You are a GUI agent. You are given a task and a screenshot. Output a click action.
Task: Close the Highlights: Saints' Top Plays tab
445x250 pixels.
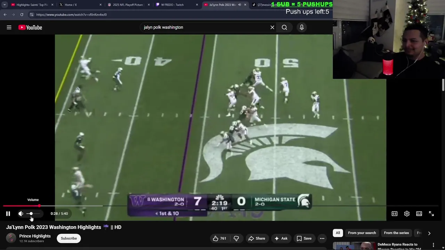(52, 5)
